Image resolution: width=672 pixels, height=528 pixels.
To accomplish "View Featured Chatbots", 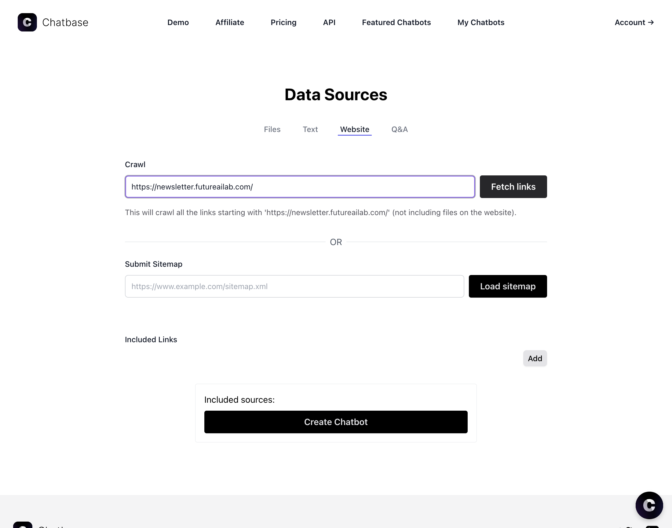I will point(396,22).
